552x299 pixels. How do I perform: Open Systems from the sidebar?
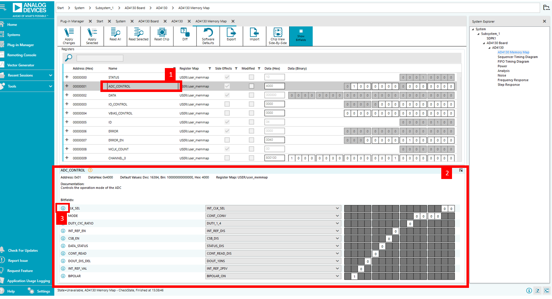tap(13, 35)
